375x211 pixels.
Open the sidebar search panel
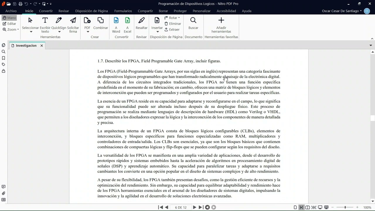click(4, 52)
